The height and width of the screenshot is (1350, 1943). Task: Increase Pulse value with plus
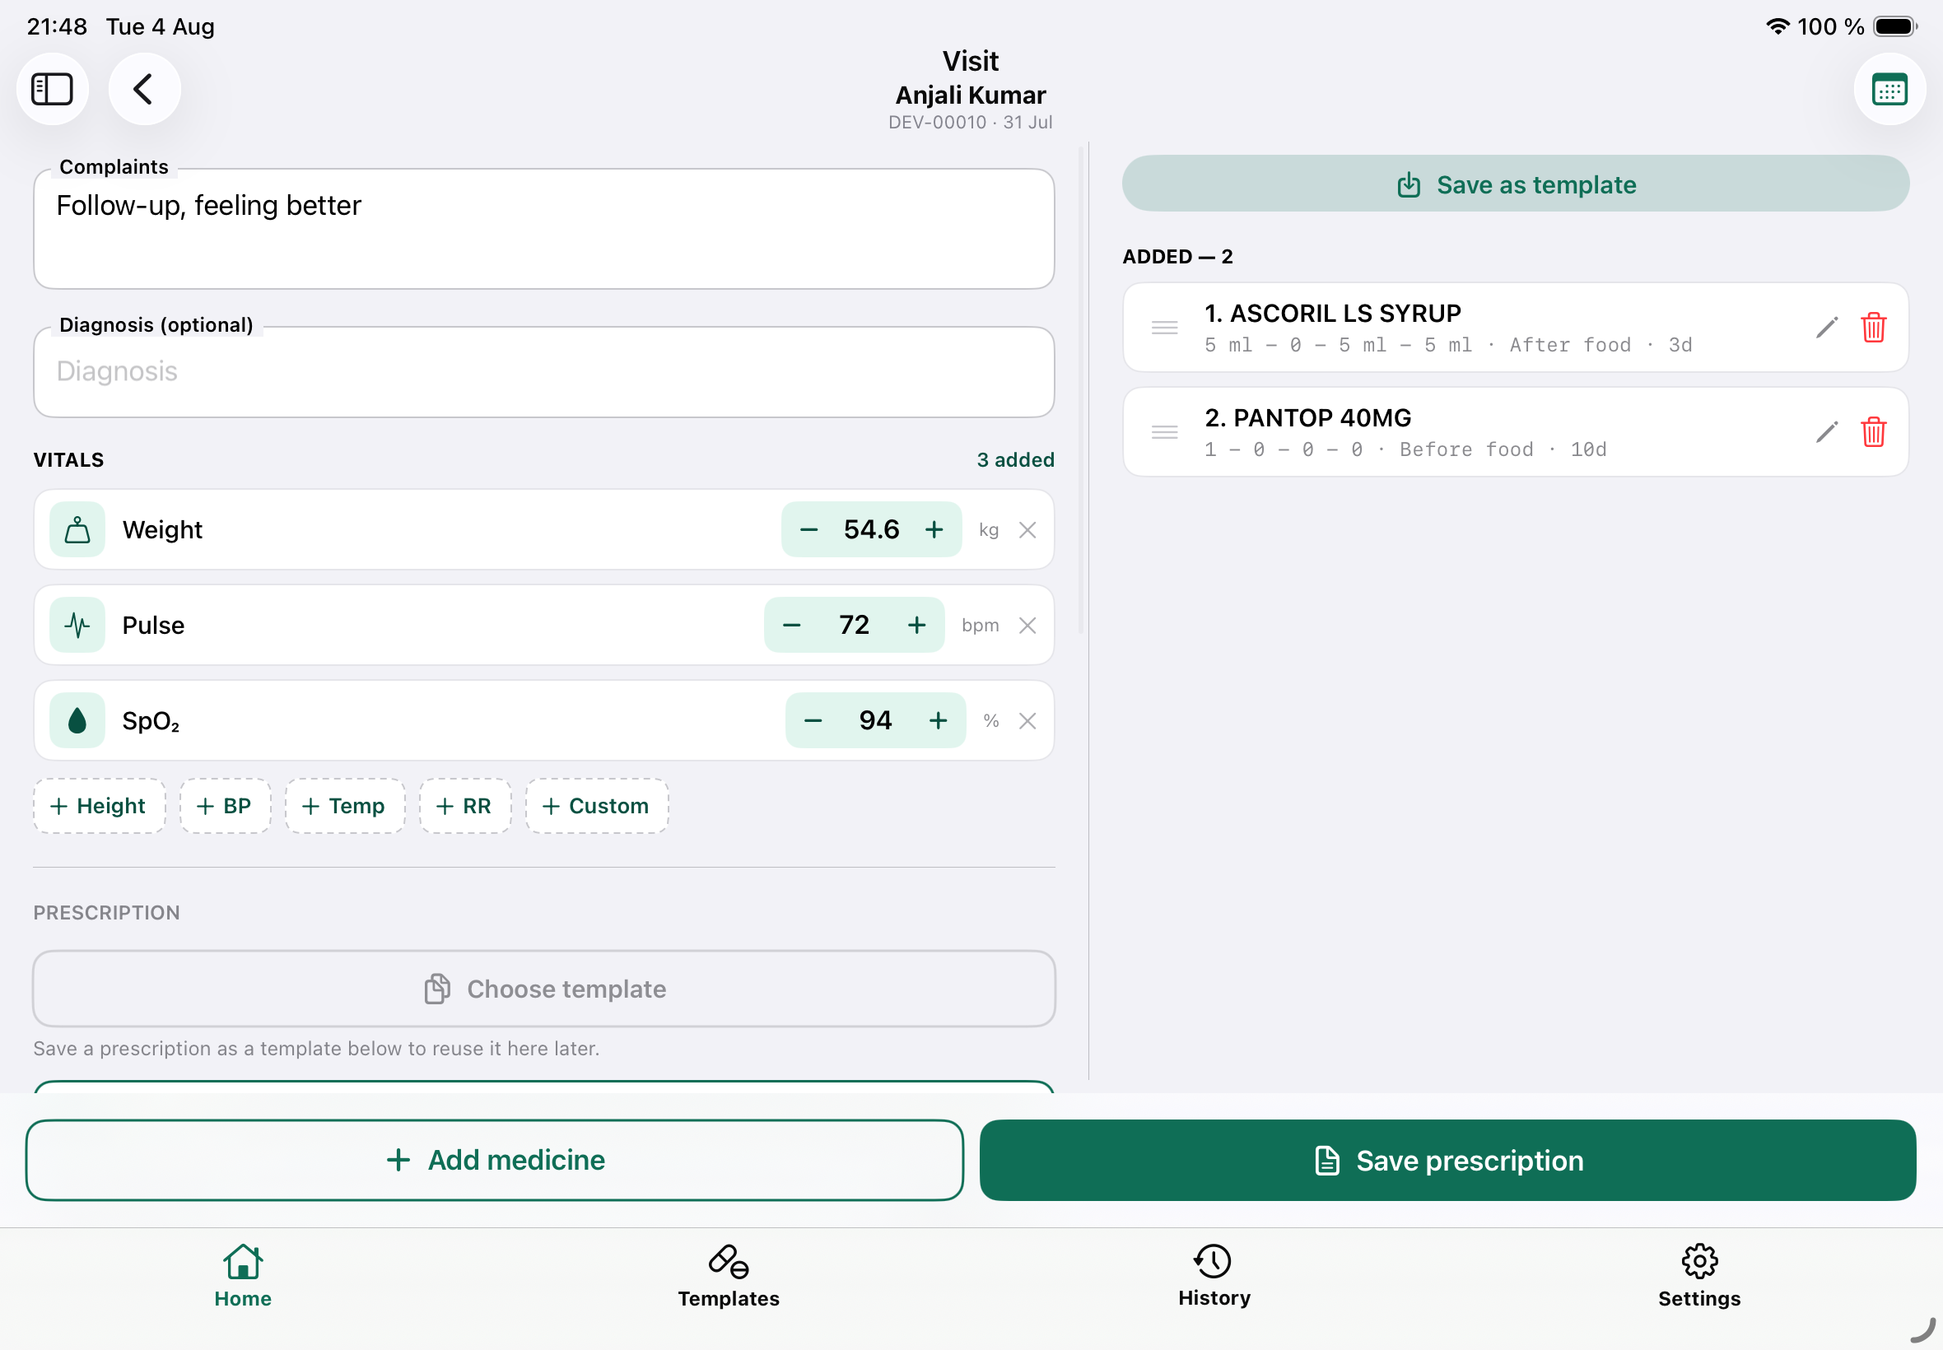[x=917, y=625]
